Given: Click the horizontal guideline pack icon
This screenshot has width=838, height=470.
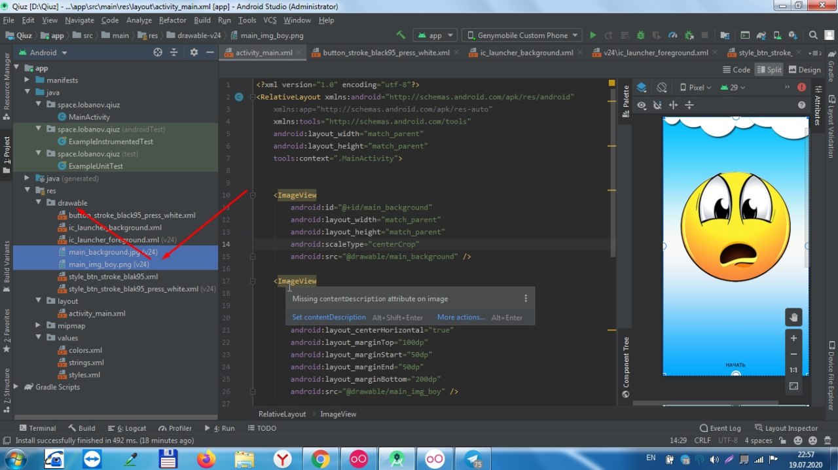Looking at the screenshot, I should 673,105.
